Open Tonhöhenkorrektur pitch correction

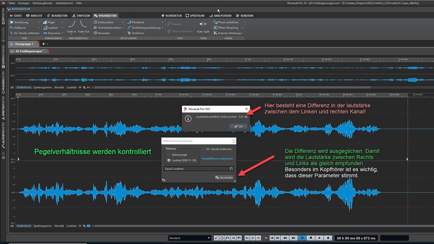(x=107, y=28)
